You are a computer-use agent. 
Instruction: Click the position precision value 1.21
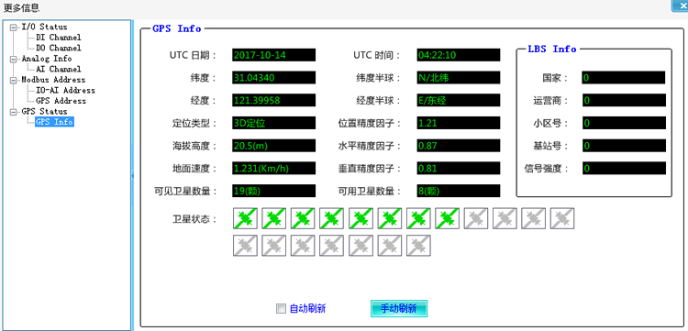pos(459,123)
